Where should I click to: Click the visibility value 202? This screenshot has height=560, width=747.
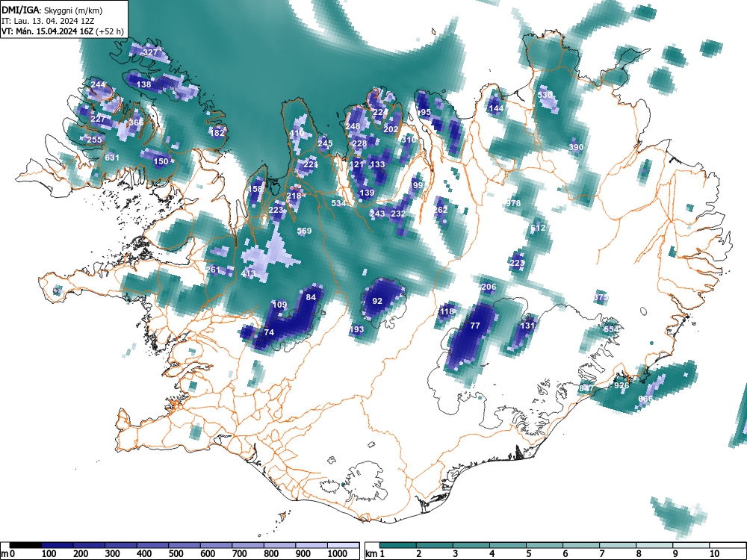(391, 129)
